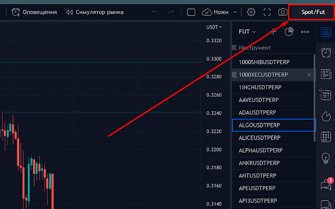Open the watchlist three-dots menu

point(305,32)
